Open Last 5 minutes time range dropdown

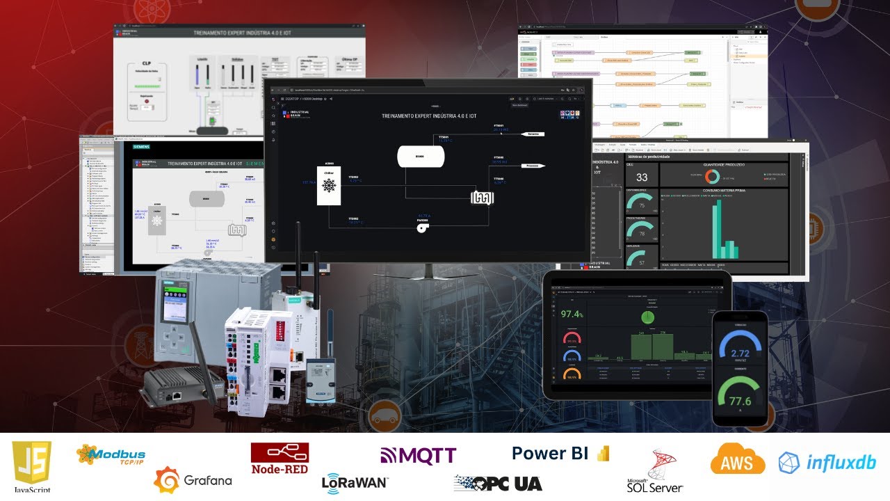click(546, 99)
